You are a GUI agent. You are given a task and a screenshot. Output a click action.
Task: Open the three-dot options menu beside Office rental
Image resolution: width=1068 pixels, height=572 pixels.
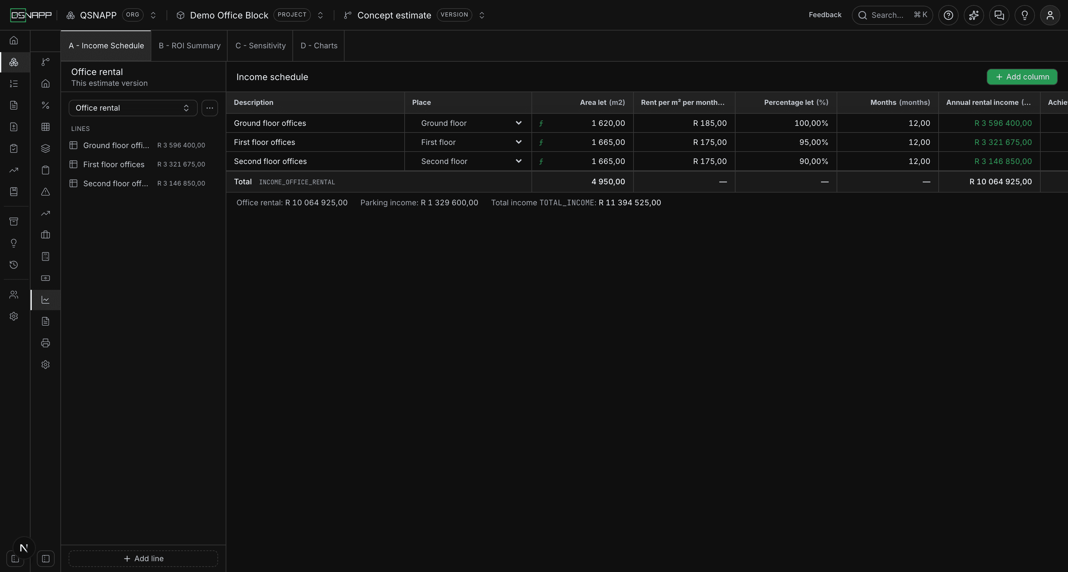[x=210, y=108]
